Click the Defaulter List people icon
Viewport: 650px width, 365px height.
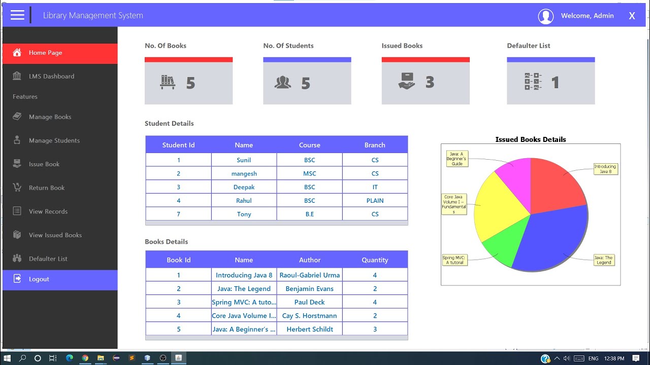[17, 259]
